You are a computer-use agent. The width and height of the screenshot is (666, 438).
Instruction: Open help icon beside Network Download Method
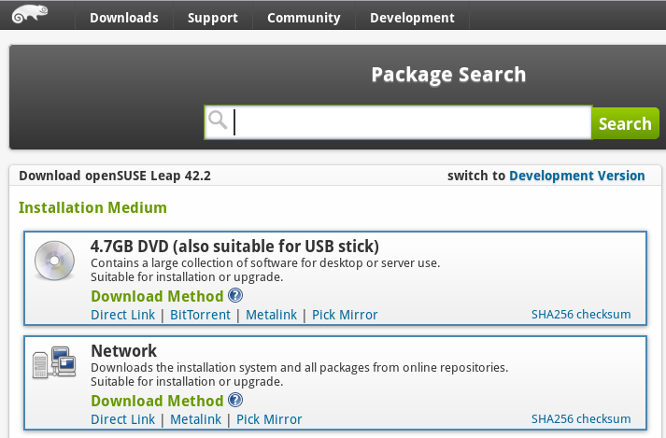tap(235, 401)
